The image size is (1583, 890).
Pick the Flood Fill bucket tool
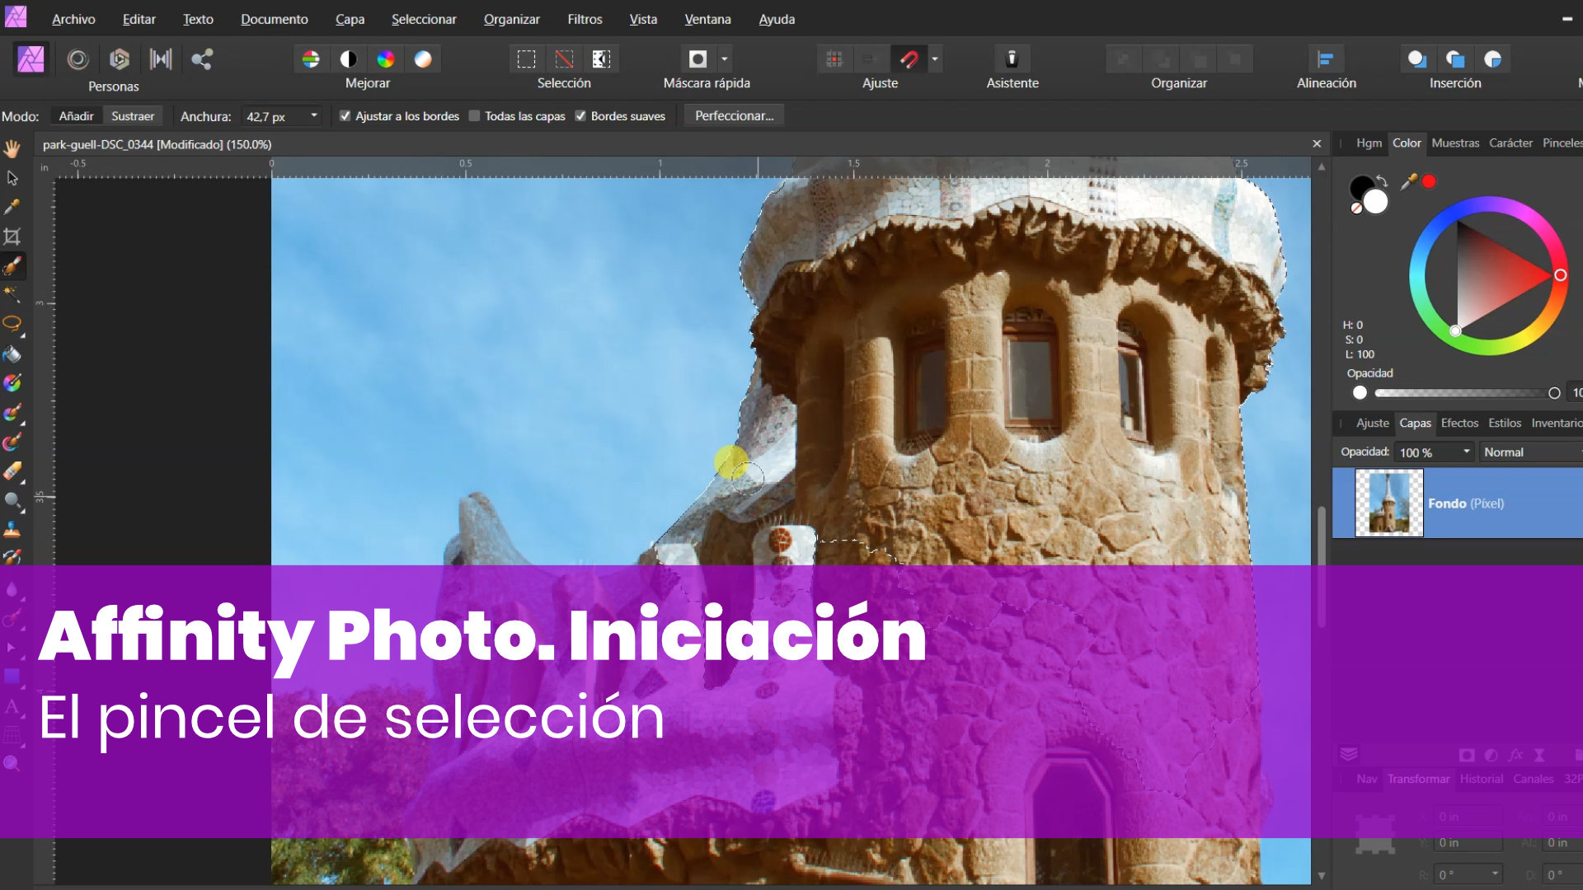pyautogui.click(x=12, y=354)
